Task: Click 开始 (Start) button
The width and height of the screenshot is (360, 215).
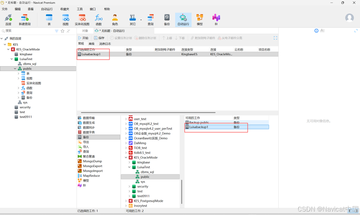Action: (x=83, y=38)
